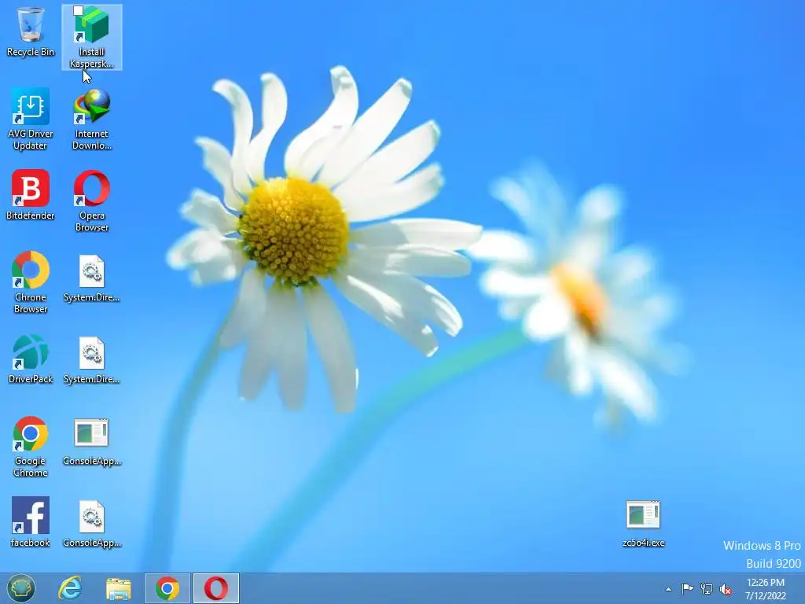Image resolution: width=805 pixels, height=604 pixels.
Task: Select the Opera Browser desktop shortcut
Action: 91,201
